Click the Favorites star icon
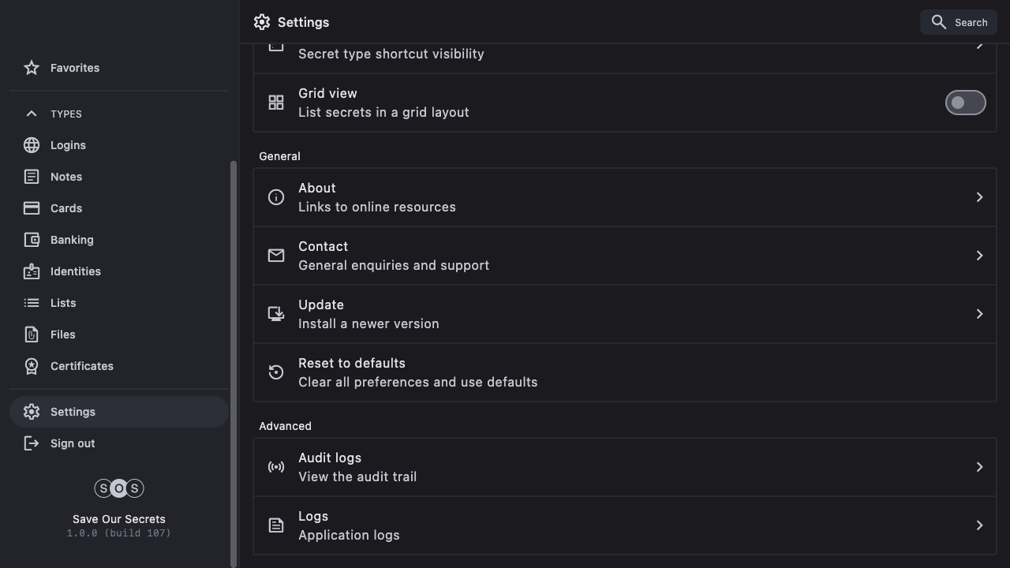 pyautogui.click(x=32, y=68)
